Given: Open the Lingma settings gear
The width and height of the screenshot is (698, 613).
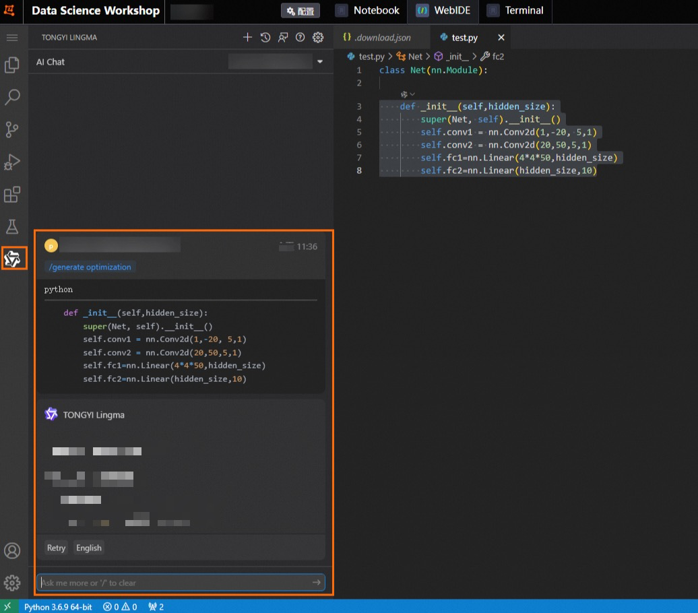Looking at the screenshot, I should pyautogui.click(x=318, y=38).
